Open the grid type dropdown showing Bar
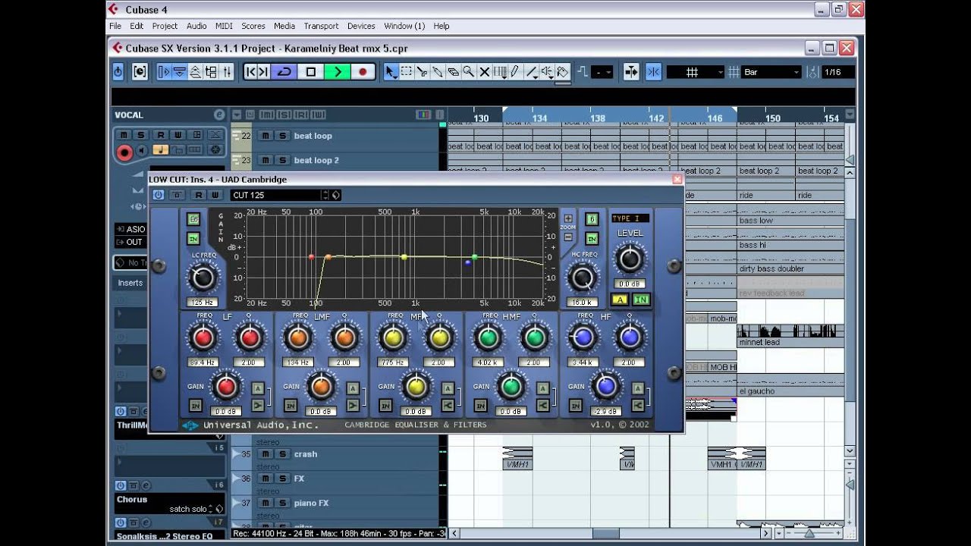Screen dimensions: 971x546 pyautogui.click(x=771, y=72)
